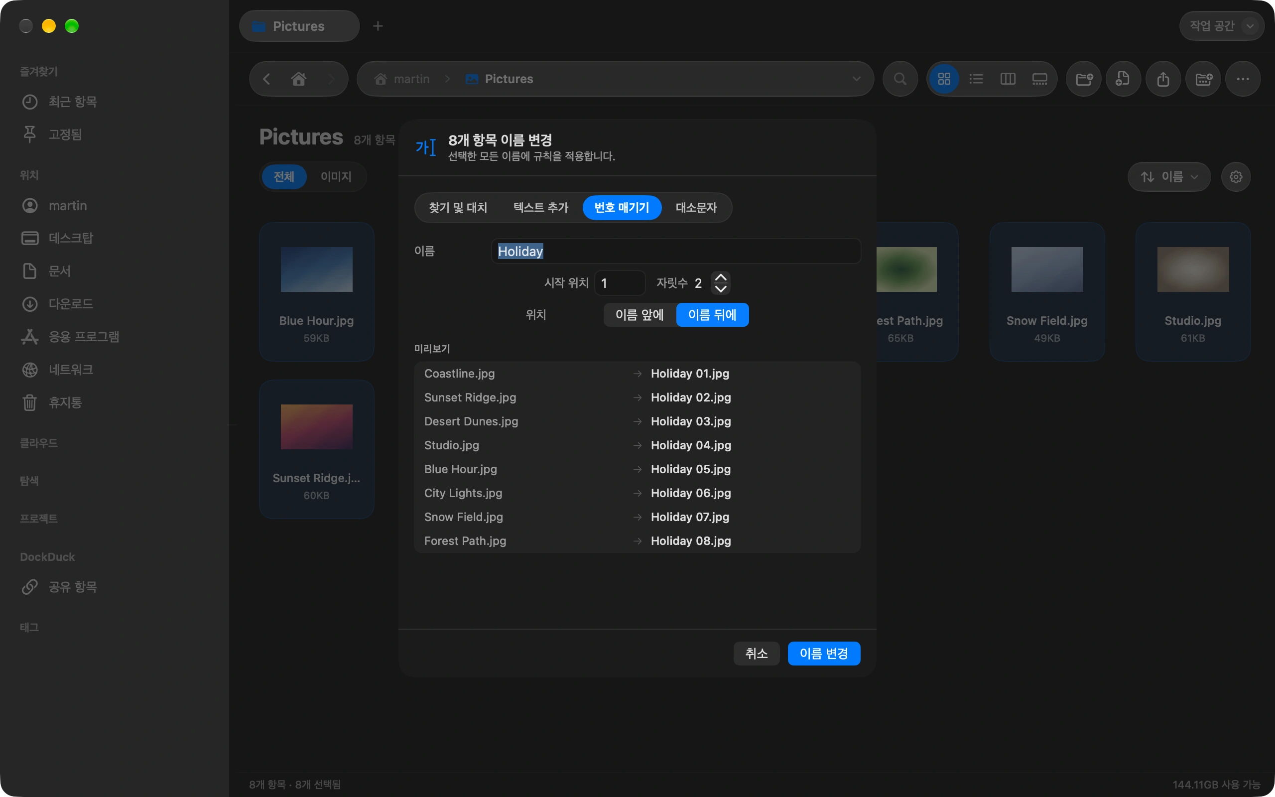
Task: Open 작업 공간 dropdown
Action: 1222,26
